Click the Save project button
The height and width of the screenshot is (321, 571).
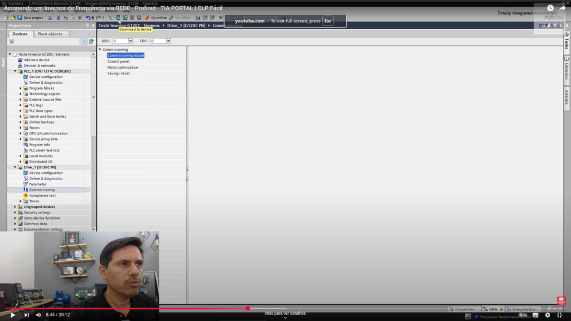tap(30, 17)
